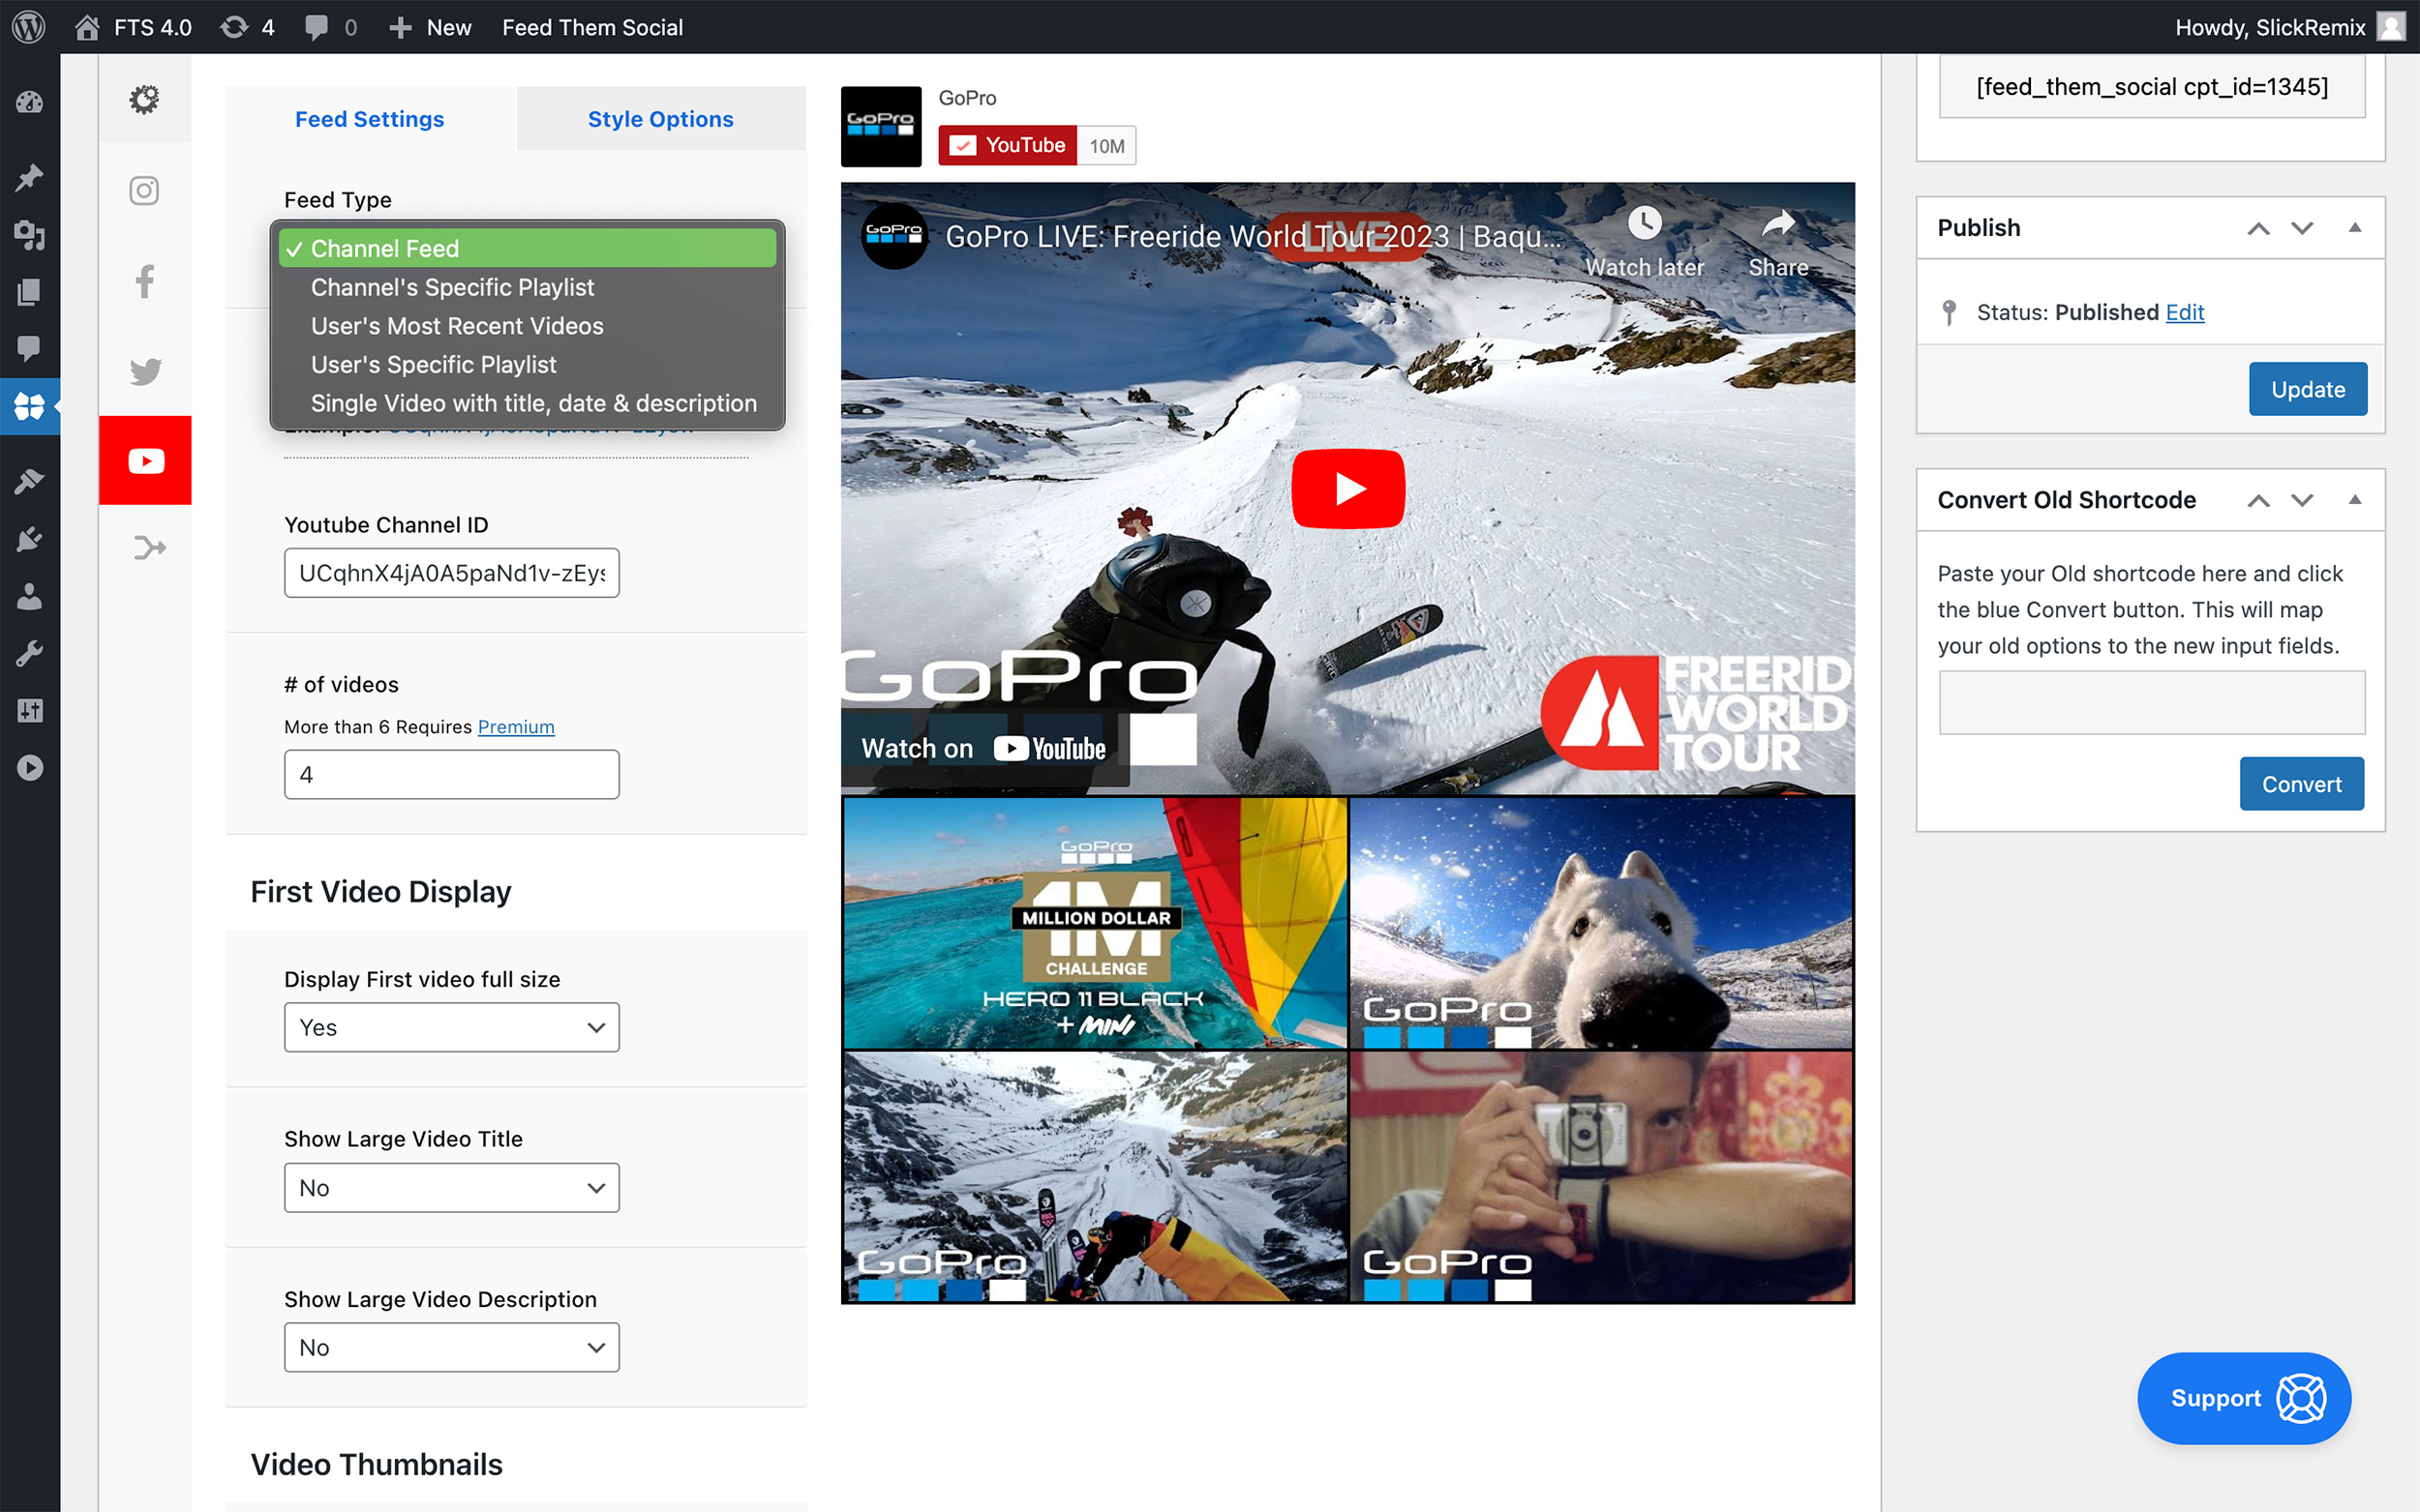
Task: Open the FTS 4.0 site home
Action: pos(133,27)
